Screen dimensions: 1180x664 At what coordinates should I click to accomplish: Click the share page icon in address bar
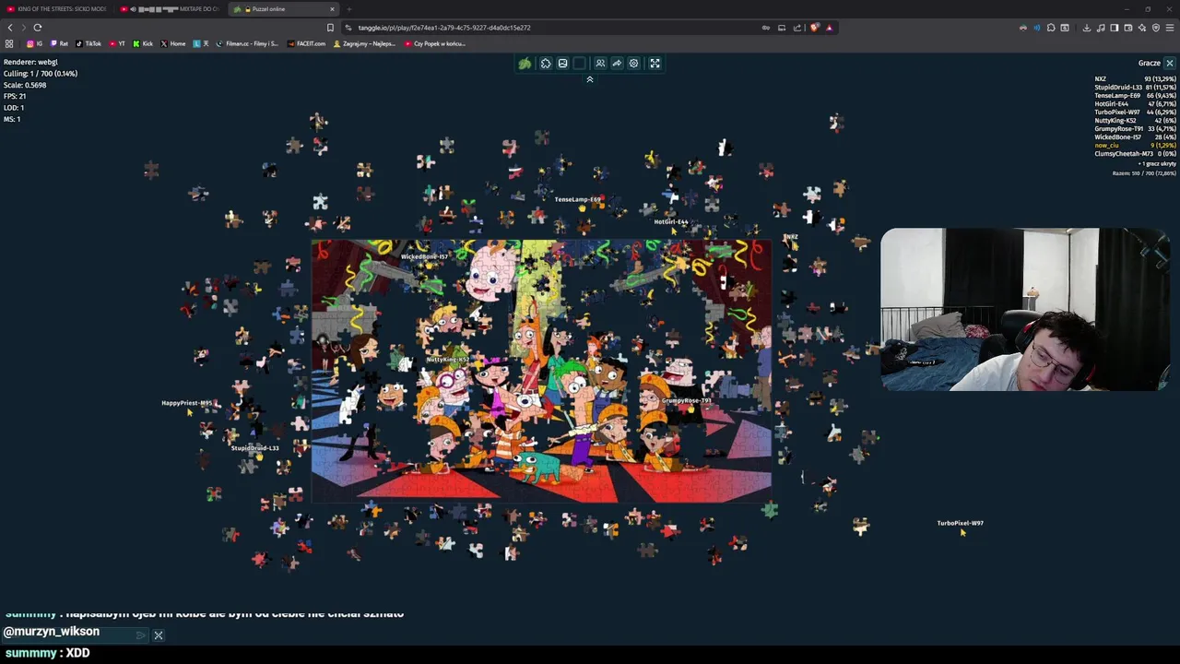(797, 28)
